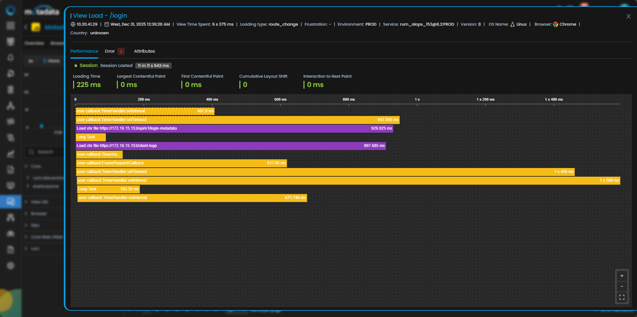Open the Error tab
The width and height of the screenshot is (637, 317).
click(110, 51)
